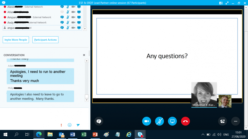Screen dimensions: 248x139
Task: Toggle the conversation pane with IM button
Action: point(99,121)
